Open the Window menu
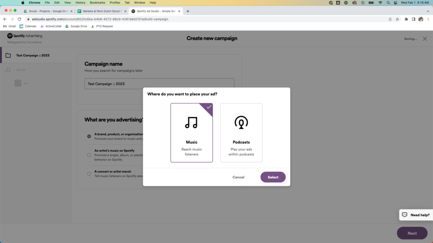433x243 pixels. coord(140,3)
